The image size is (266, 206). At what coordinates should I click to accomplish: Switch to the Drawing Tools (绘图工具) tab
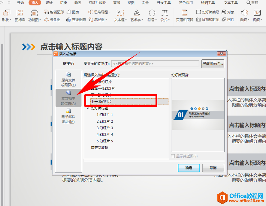pyautogui.click(x=208, y=3)
